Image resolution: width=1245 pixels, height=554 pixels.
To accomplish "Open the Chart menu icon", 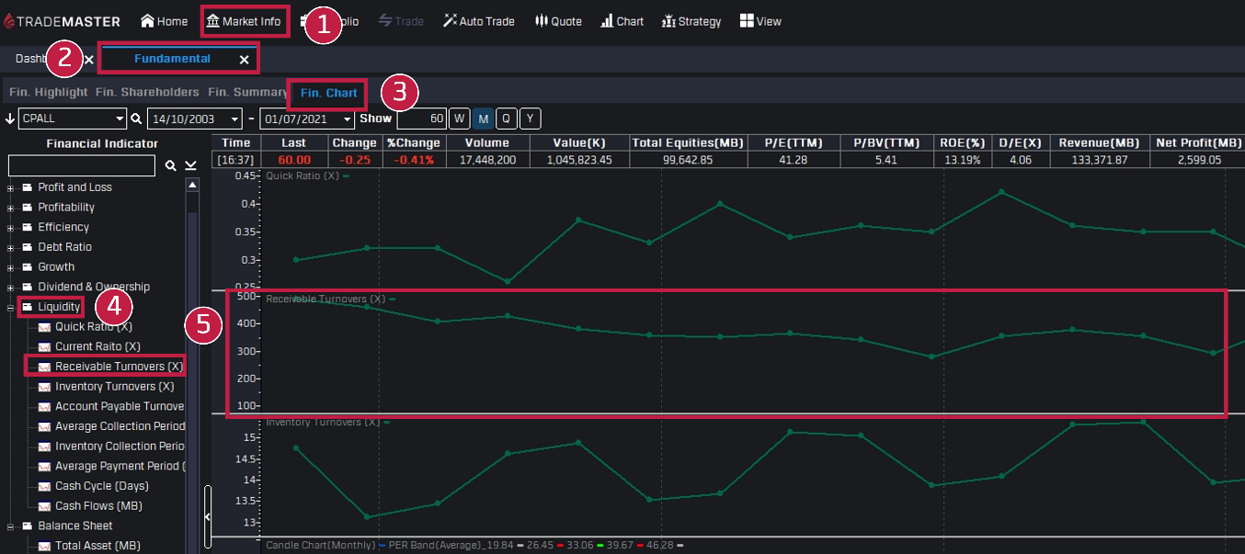I will [607, 21].
